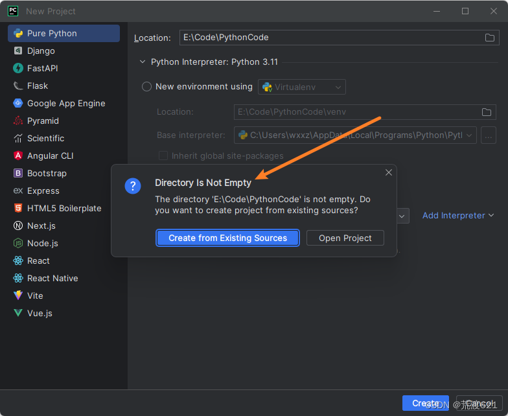The width and height of the screenshot is (508, 416).
Task: Toggle Inherit global site-packages checkbox
Action: (163, 156)
